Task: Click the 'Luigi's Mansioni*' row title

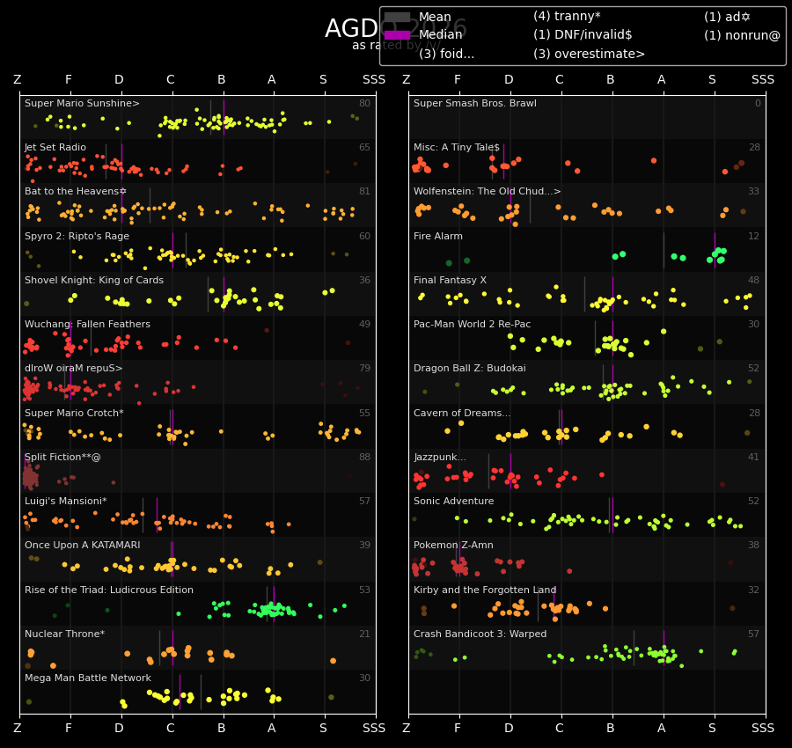Action: click(66, 501)
